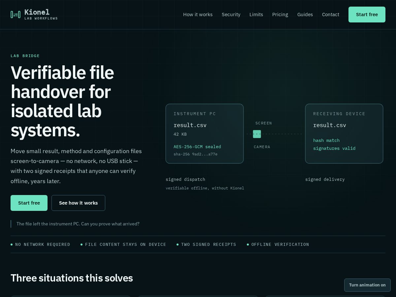Open the Limits nav link
The image size is (396, 297).
coord(256,15)
